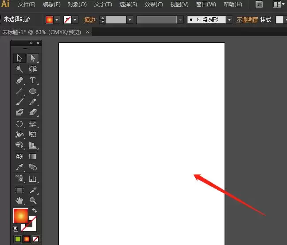The height and width of the screenshot is (245, 287).
Task: Open the 帮助(H) menu
Action: [x=233, y=4]
